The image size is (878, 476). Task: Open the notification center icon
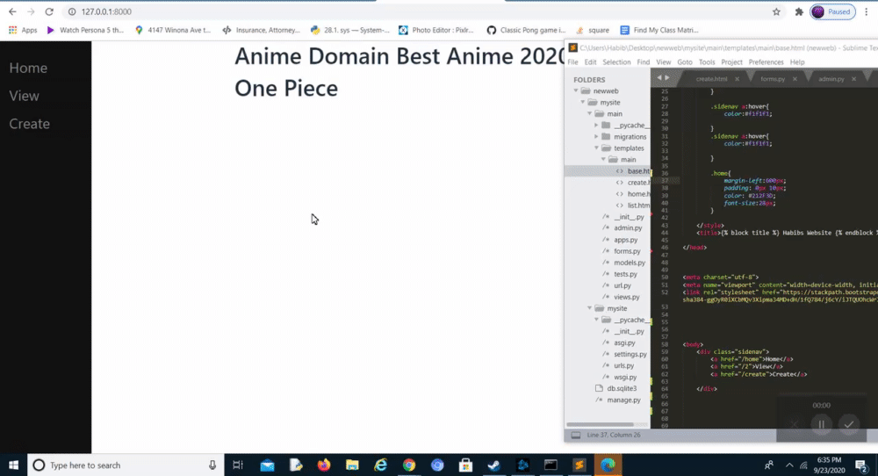pos(861,465)
